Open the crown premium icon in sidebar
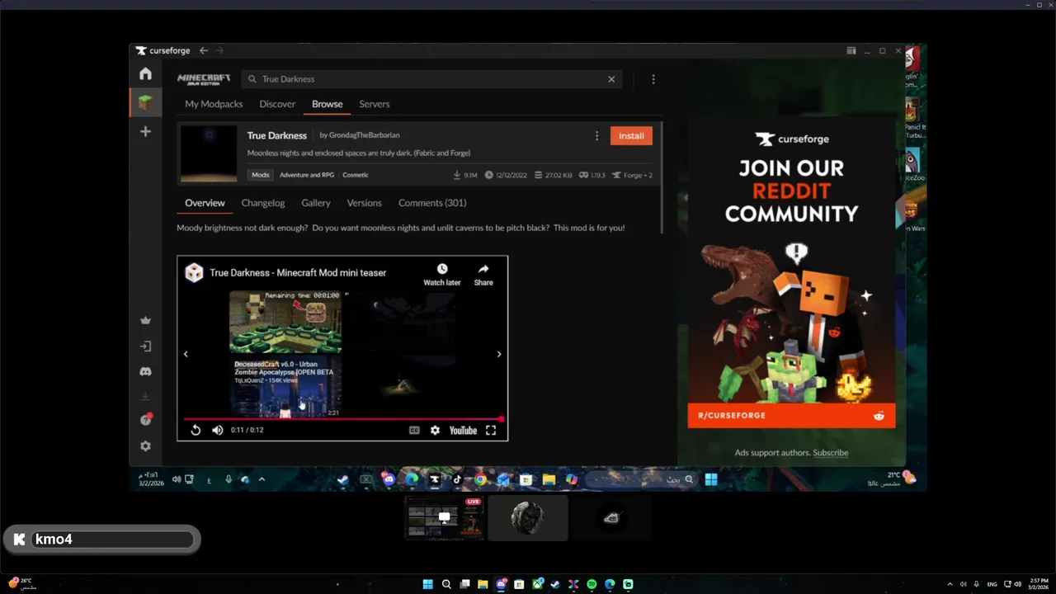1056x594 pixels. point(145,320)
